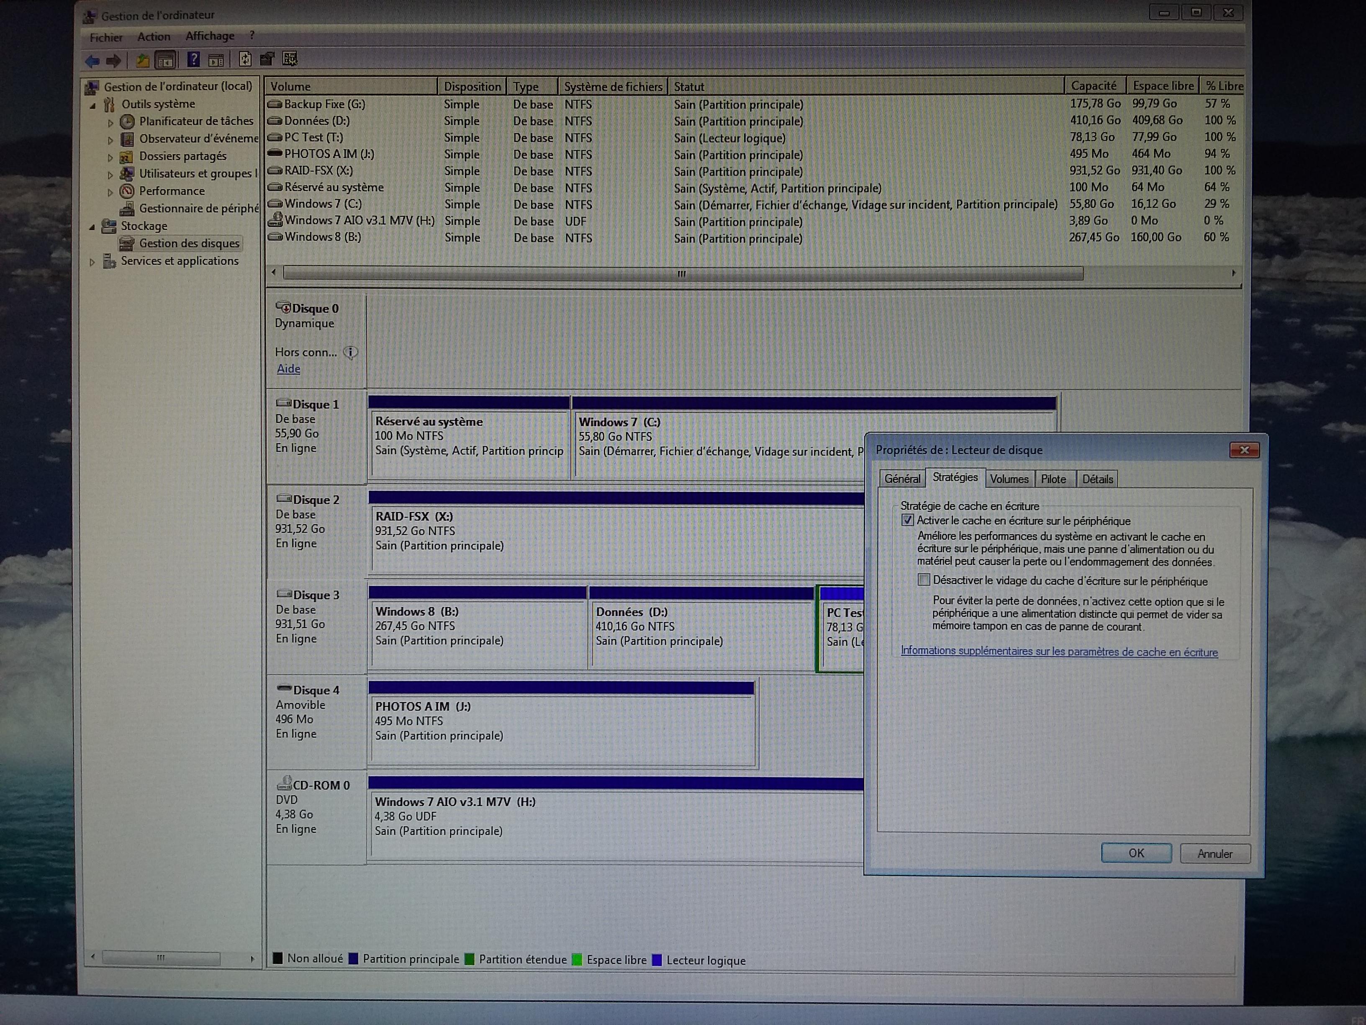1366x1025 pixels.
Task: Click the Dossiers partagés icon
Action: pos(126,154)
